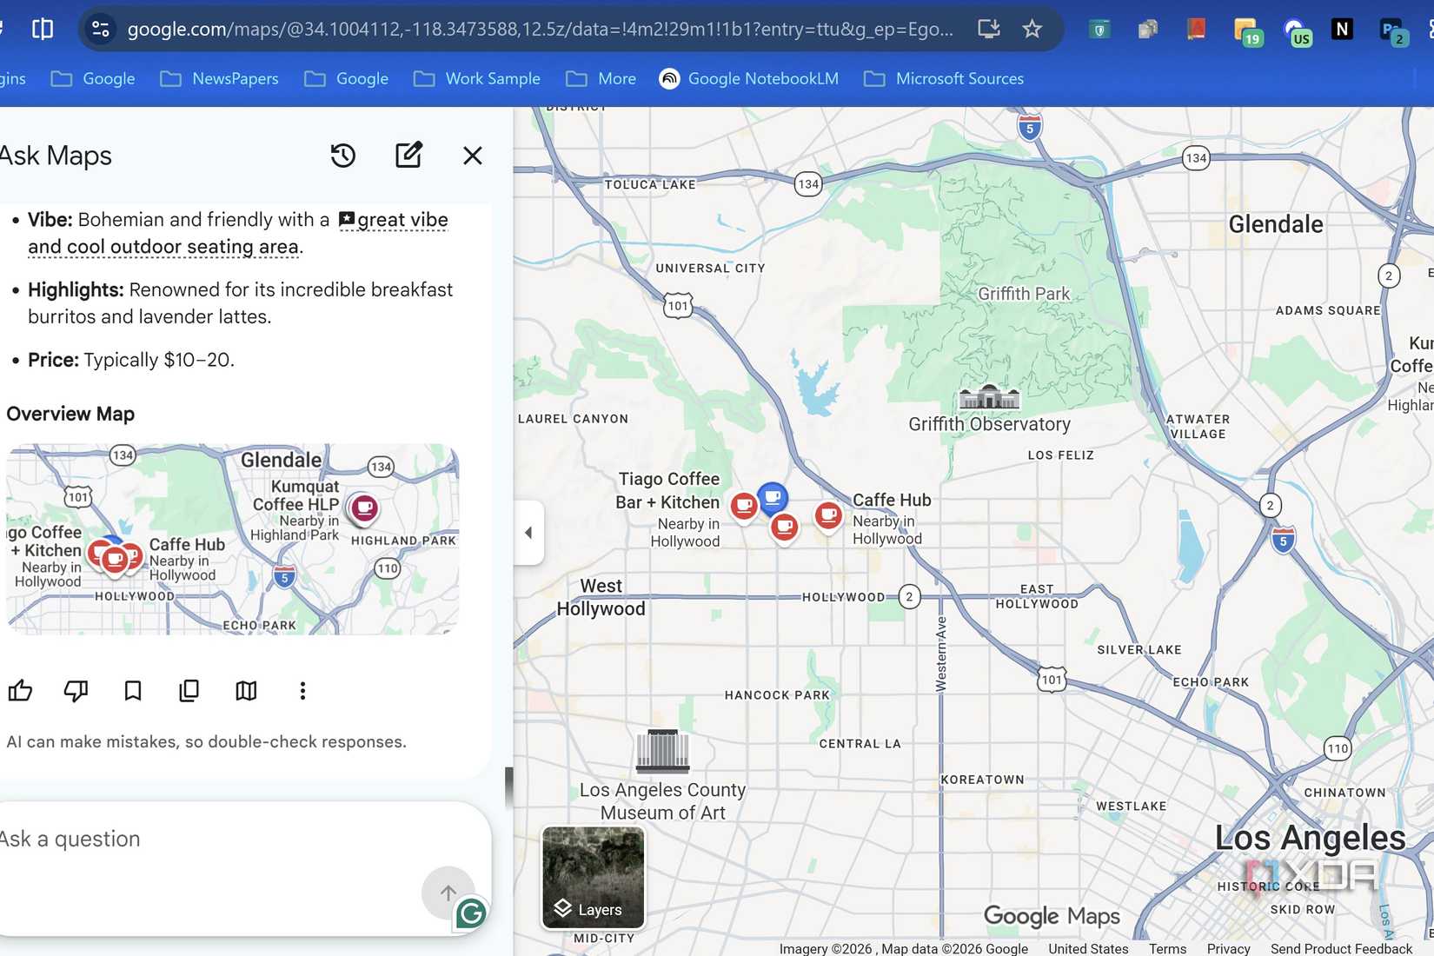Bookmark this page with the star icon
Screen dimensions: 1434x956
point(1032,29)
